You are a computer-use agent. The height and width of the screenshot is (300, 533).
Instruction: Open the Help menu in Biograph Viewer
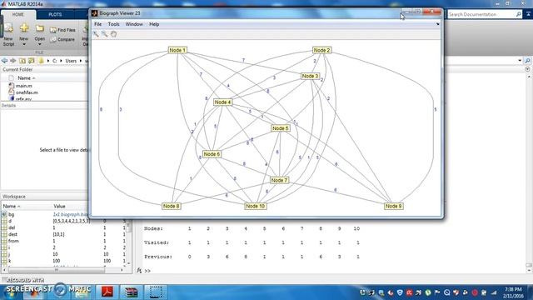click(154, 24)
